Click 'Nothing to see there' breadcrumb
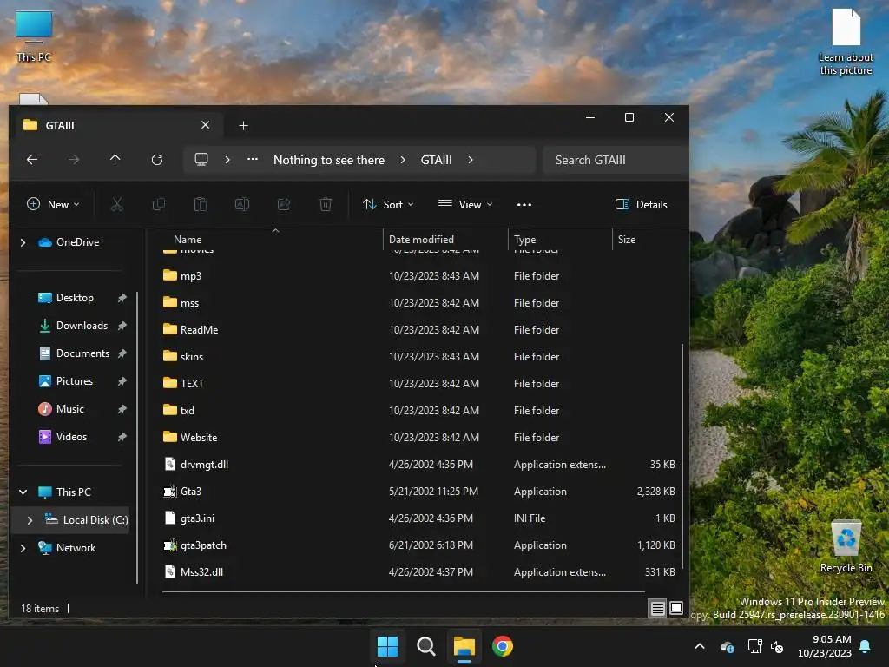 (x=329, y=160)
